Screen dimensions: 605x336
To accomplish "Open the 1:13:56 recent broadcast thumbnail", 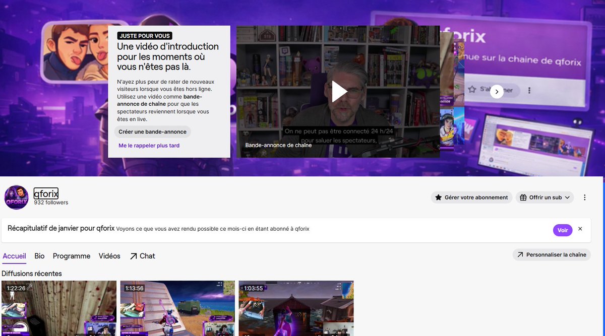I will [x=177, y=308].
